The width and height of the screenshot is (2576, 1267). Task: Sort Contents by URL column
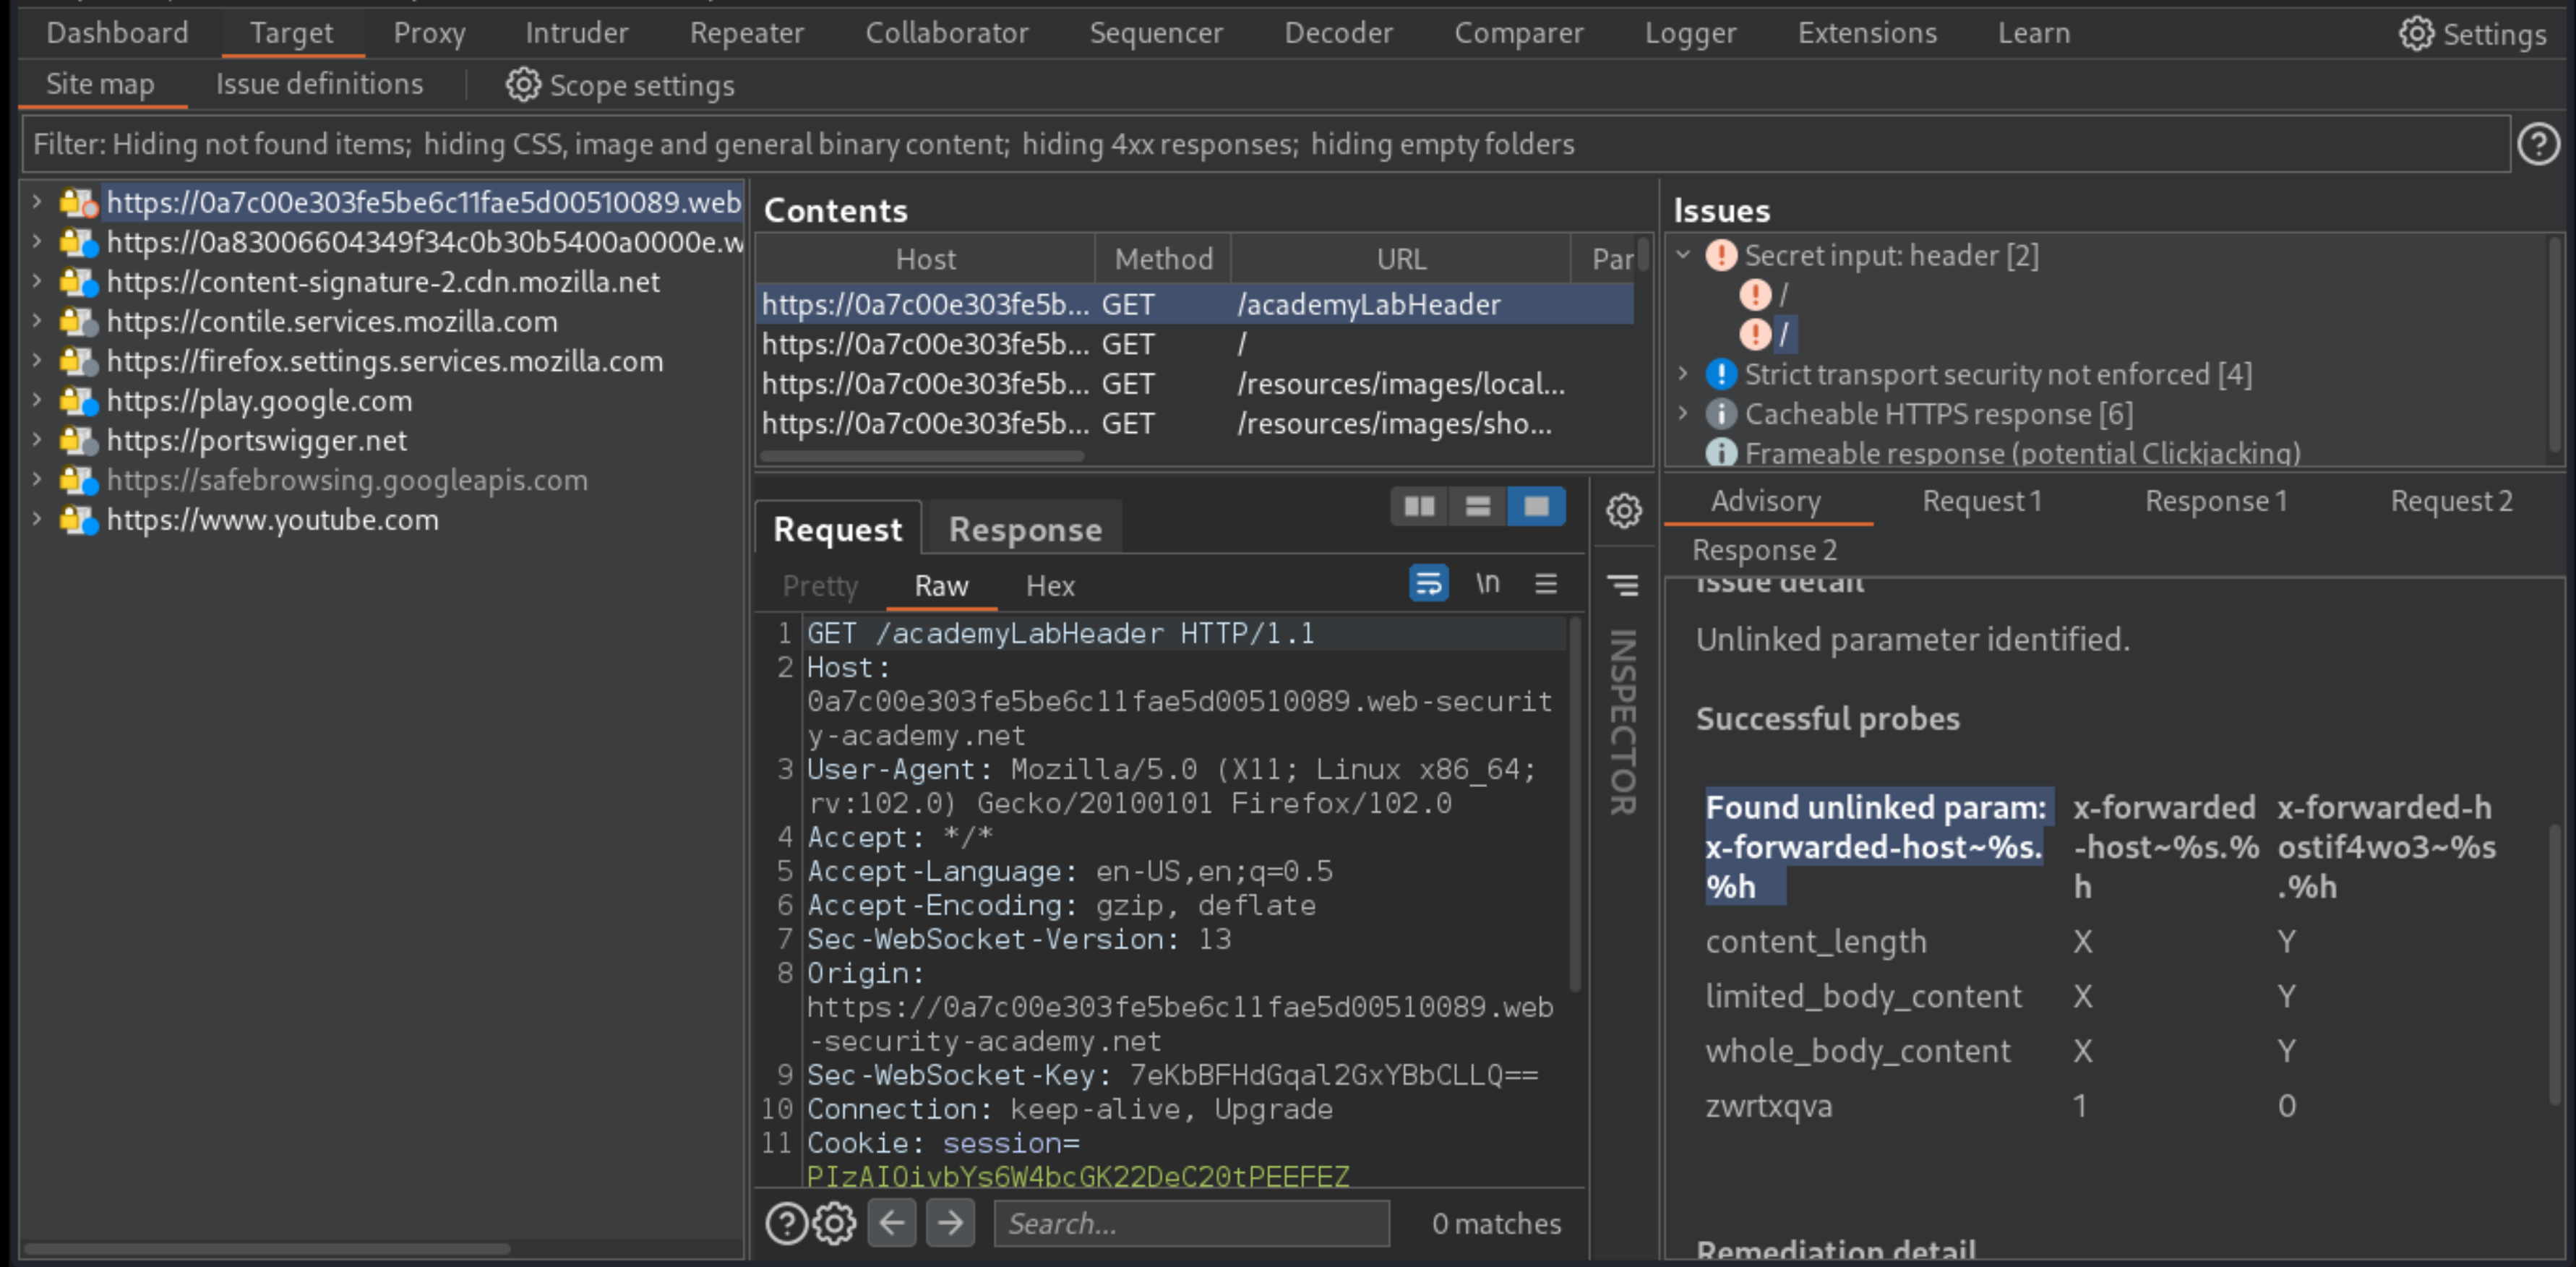tap(1401, 259)
